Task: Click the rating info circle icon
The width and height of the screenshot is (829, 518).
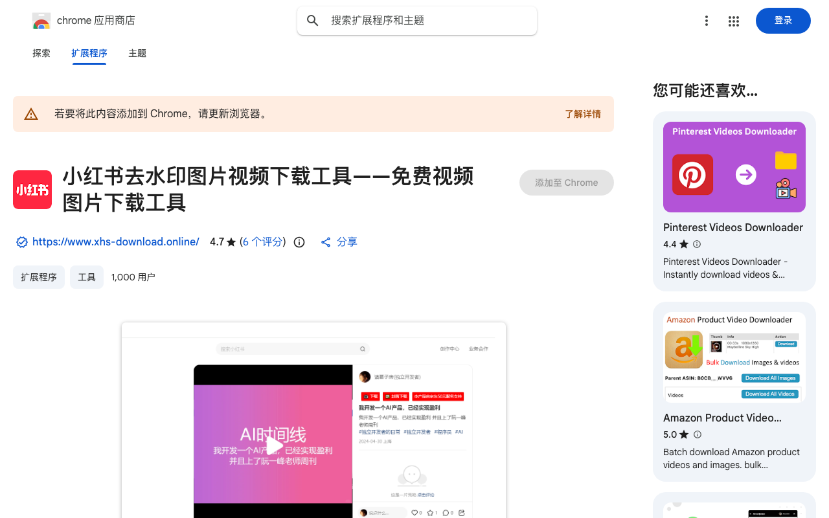Action: pos(299,242)
